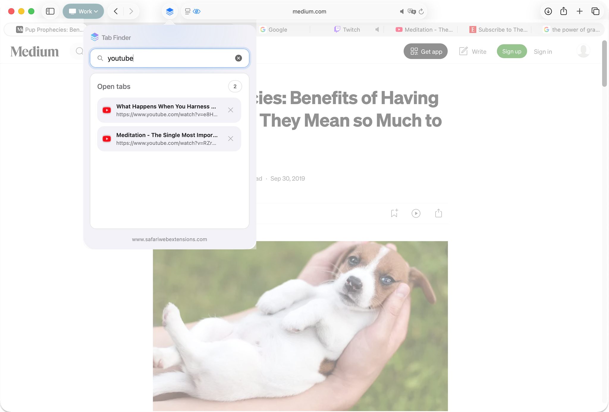Click the translate page icon
Viewport: 609px width, 412px height.
click(412, 12)
